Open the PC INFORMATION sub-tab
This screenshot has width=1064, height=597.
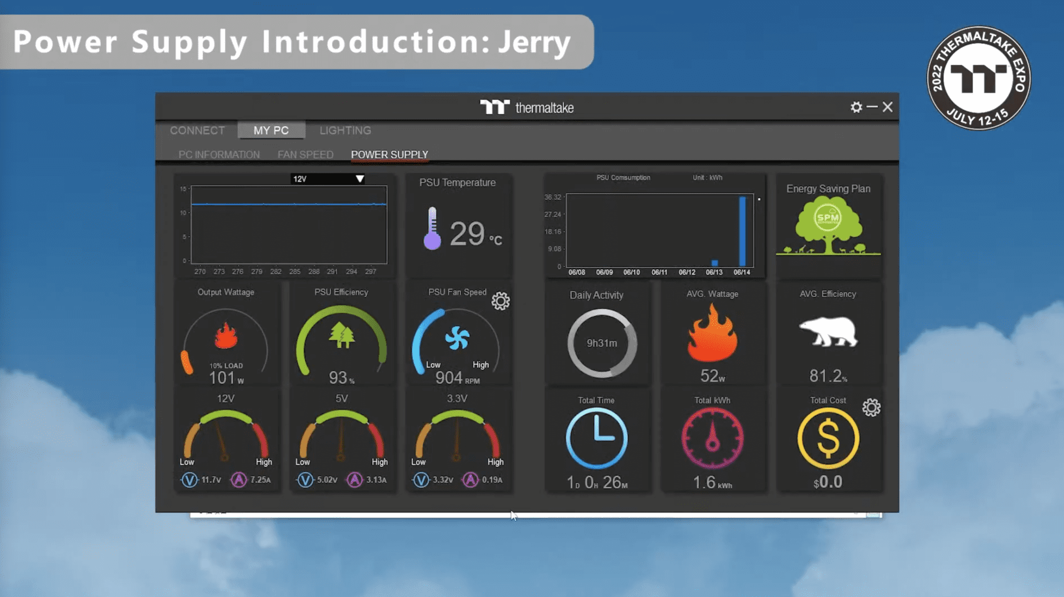(219, 155)
